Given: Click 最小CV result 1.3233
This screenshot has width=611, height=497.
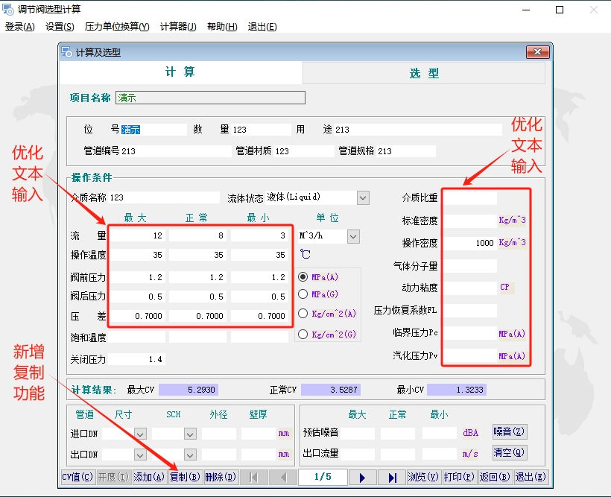Looking at the screenshot, I should point(457,390).
